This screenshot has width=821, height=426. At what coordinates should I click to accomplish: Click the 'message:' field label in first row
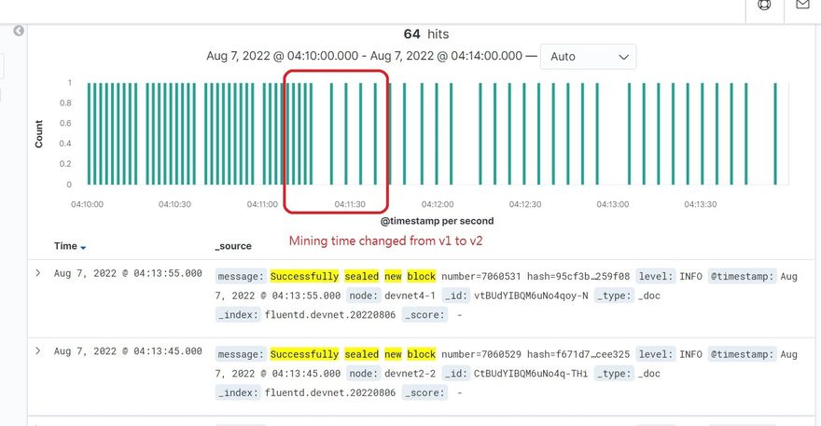242,277
